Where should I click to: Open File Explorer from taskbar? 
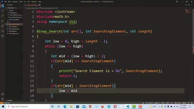coord(71,106)
